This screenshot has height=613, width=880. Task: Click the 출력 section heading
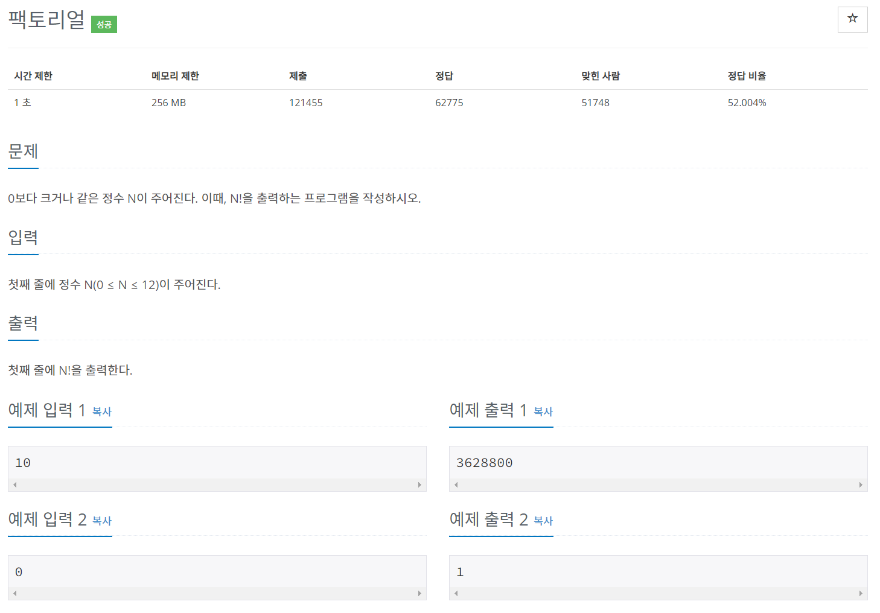click(23, 323)
